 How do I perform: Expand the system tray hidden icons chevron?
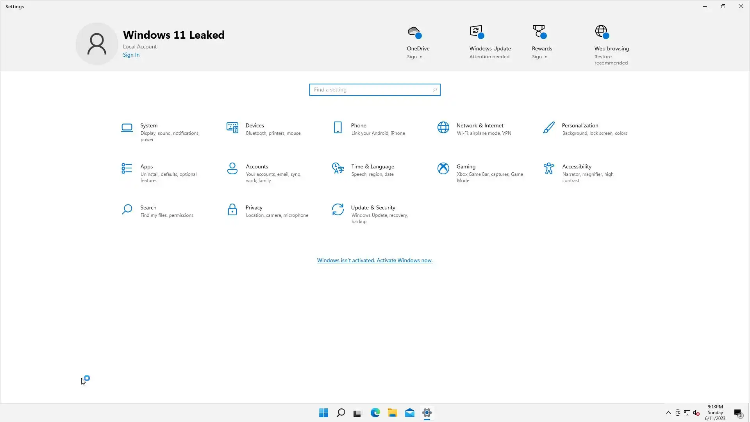tap(668, 413)
